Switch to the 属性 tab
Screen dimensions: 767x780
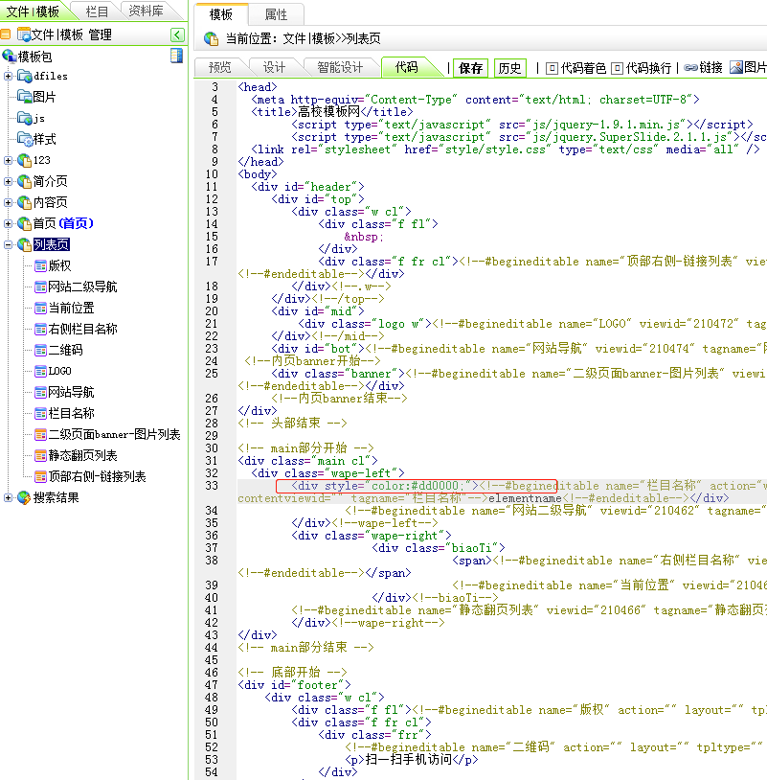click(x=276, y=14)
